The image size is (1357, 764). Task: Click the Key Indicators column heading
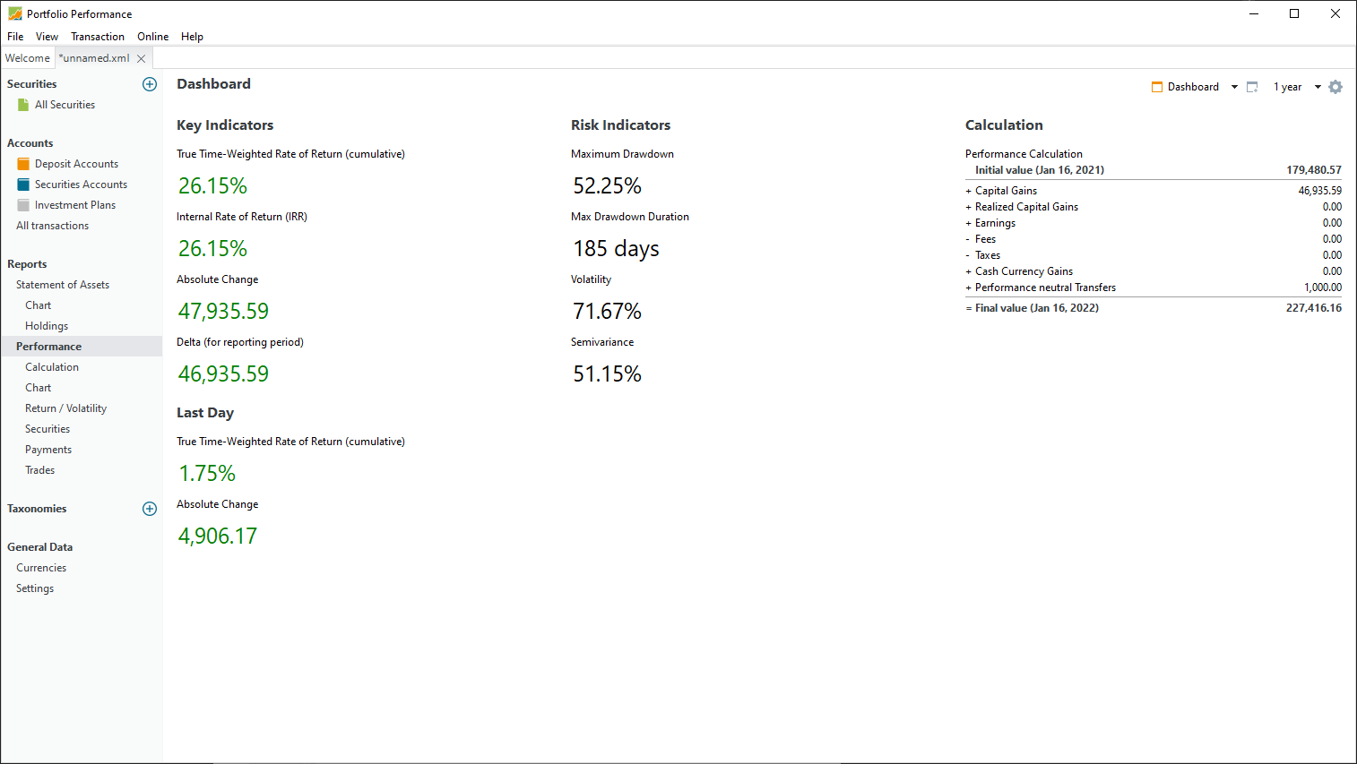225,125
